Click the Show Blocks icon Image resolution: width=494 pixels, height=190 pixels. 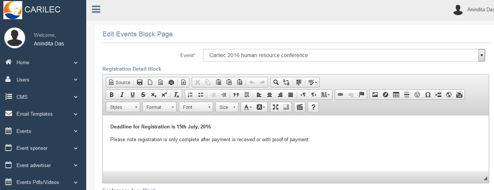(286, 107)
